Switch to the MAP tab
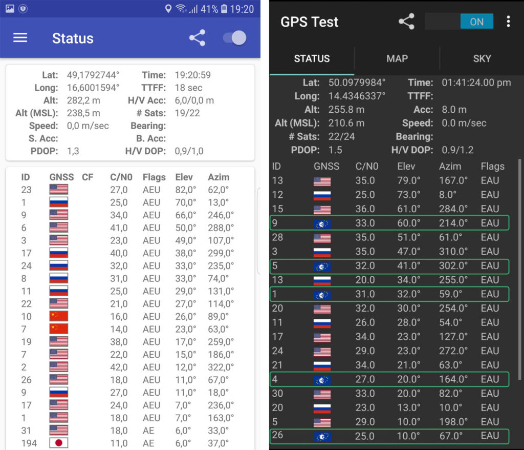524x450 pixels. (397, 58)
